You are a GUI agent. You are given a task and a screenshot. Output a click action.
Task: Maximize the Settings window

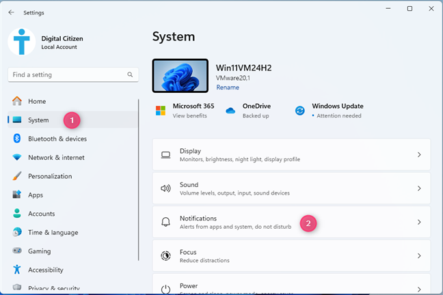pyautogui.click(x=410, y=8)
